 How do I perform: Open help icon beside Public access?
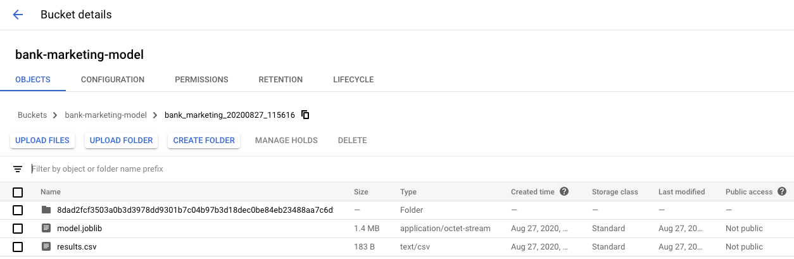(x=782, y=191)
